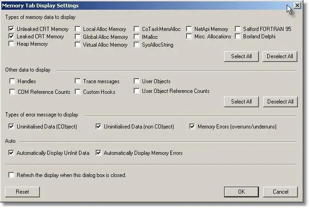Enable Handles checkbox

click(12, 81)
